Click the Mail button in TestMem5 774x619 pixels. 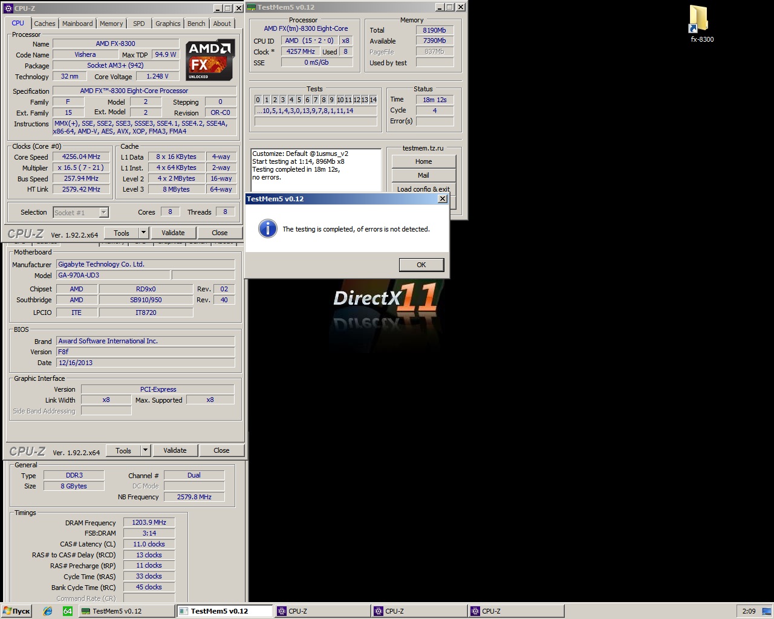tap(423, 175)
